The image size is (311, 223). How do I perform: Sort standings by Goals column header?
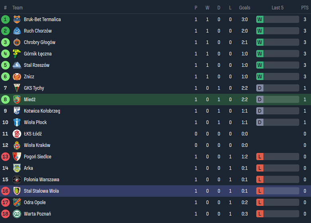point(244,8)
